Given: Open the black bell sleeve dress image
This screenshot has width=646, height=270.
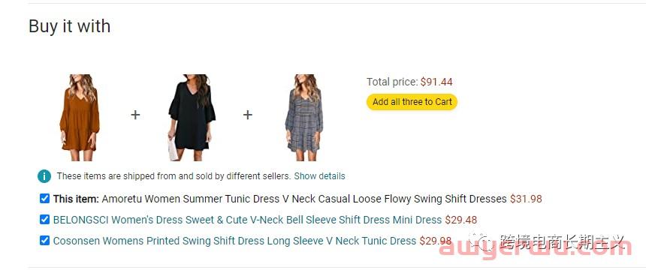Looking at the screenshot, I should click(192, 117).
